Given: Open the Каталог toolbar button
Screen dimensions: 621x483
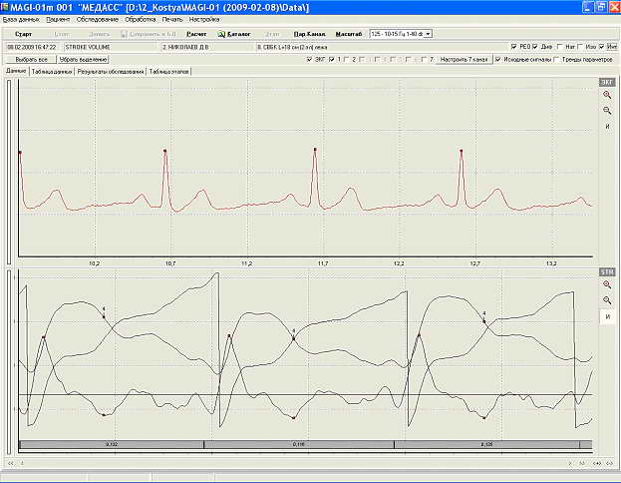Looking at the screenshot, I should tap(236, 33).
